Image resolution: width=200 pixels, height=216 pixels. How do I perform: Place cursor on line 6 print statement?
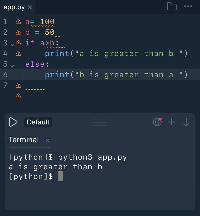point(116,75)
